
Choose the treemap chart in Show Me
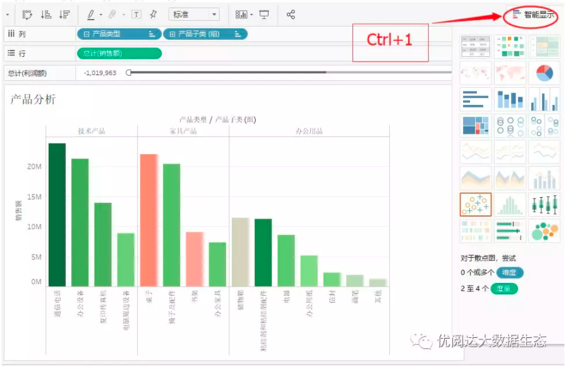tap(476, 126)
